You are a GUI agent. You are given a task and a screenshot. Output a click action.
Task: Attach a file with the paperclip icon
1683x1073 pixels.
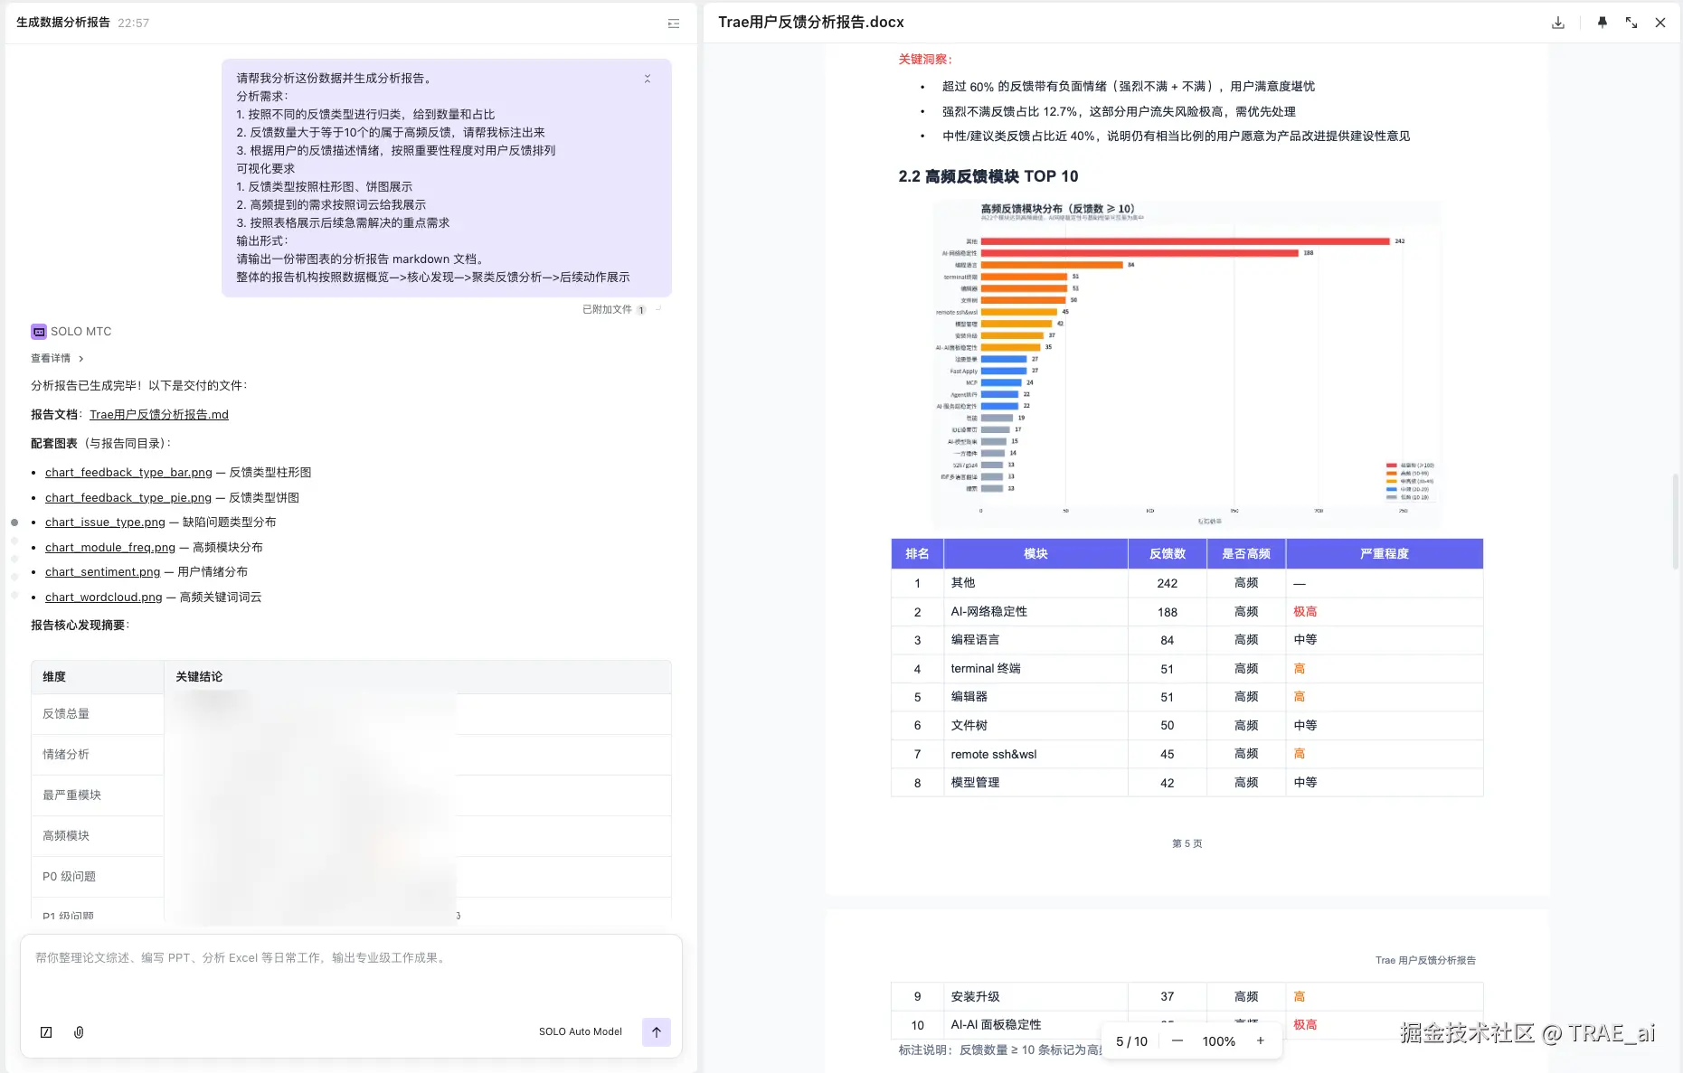pos(79,1032)
